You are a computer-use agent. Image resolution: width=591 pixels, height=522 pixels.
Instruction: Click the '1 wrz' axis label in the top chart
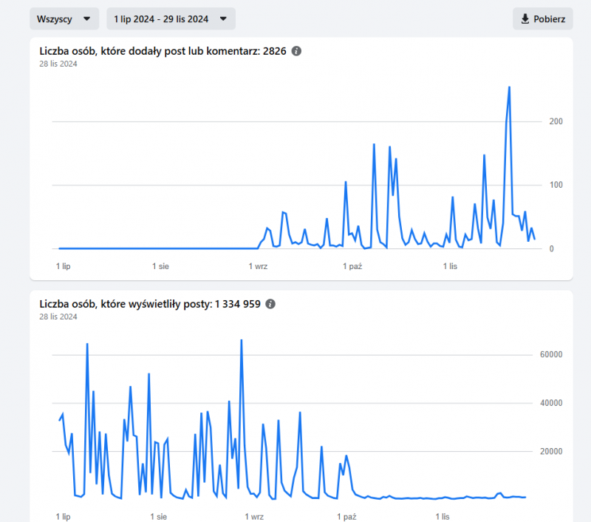(x=258, y=265)
